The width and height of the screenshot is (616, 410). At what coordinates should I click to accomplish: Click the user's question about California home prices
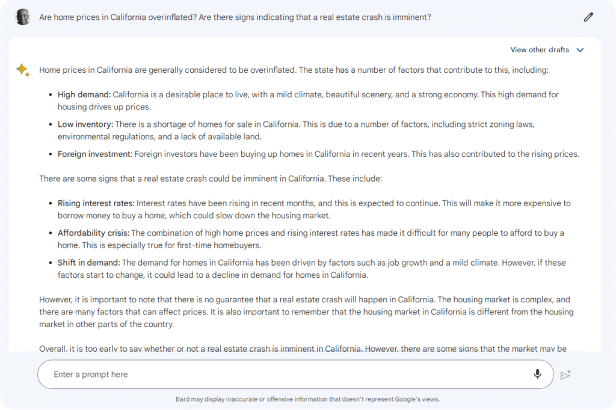(x=235, y=17)
